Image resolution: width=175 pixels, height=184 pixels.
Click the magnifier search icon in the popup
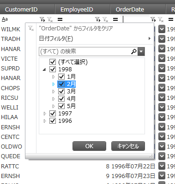point(134,52)
